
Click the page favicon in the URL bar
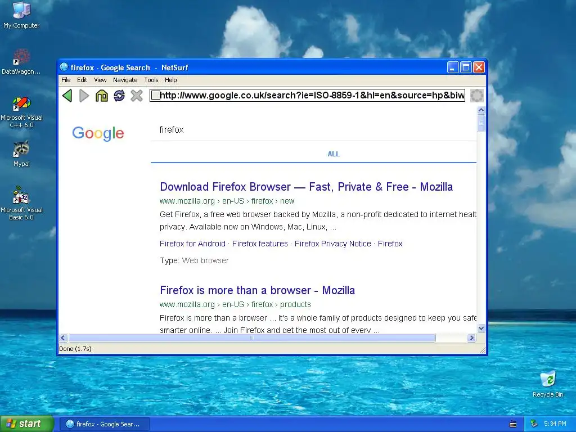[x=155, y=95]
